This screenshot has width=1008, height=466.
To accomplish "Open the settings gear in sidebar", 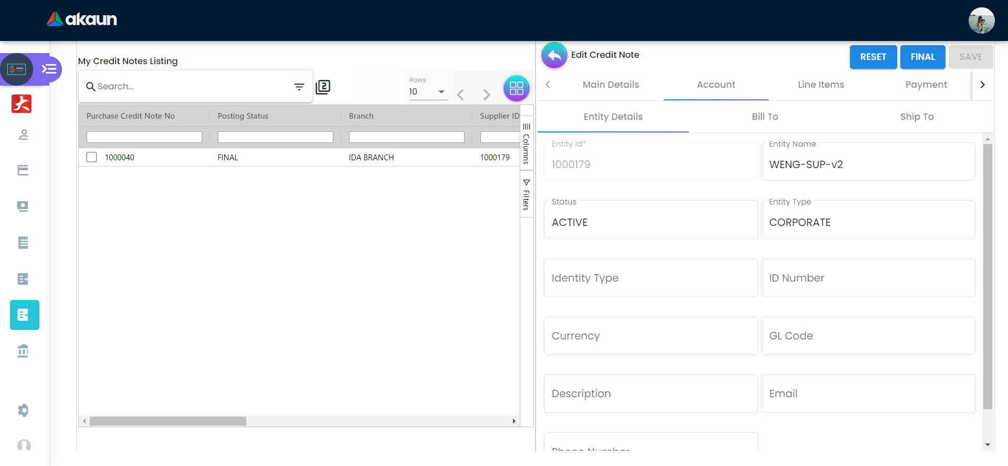I will [23, 410].
